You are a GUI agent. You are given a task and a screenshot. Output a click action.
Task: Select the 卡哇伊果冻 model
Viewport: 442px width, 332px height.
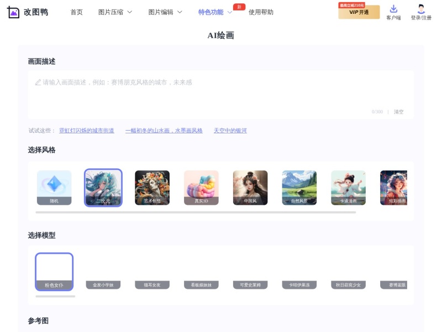click(x=299, y=272)
